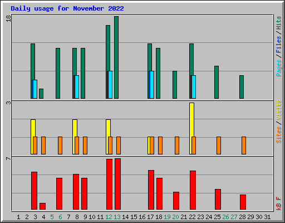Select the short red KB bar for day 4
This screenshot has width=285, height=223.
pos(42,206)
